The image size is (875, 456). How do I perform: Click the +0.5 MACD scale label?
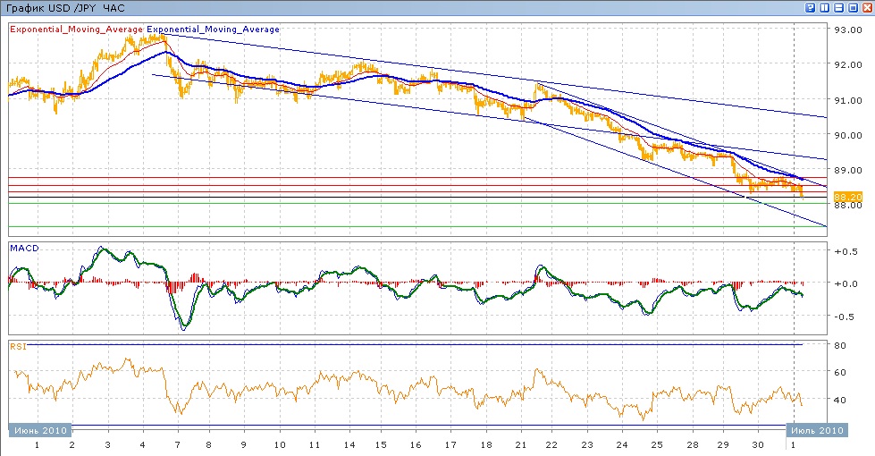(845, 251)
